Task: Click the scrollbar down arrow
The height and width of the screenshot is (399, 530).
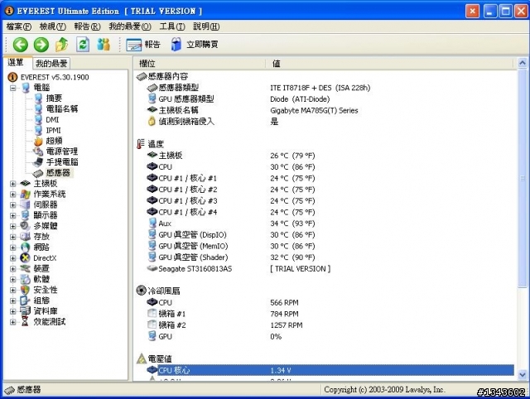Action: coord(523,374)
